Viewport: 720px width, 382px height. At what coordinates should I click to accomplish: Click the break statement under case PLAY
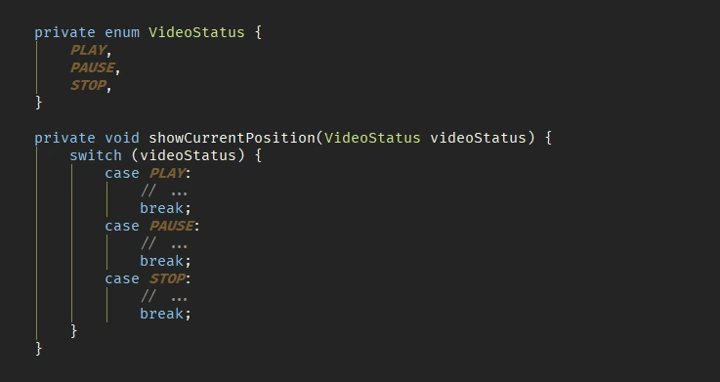coord(165,208)
